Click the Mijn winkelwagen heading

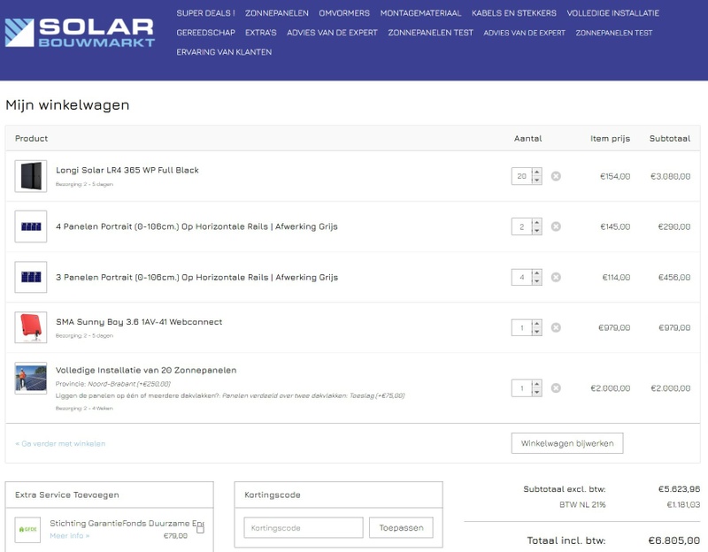tap(67, 104)
